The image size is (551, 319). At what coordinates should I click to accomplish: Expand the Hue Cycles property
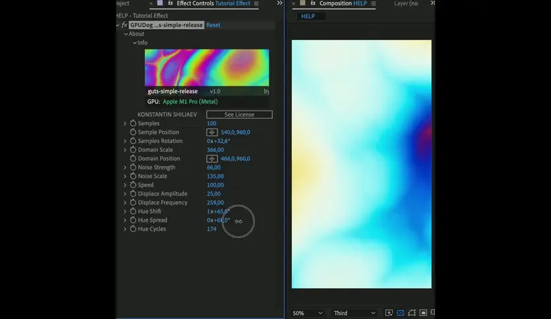pyautogui.click(x=125, y=229)
